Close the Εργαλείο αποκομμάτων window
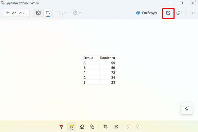198x132 pixels. click(x=193, y=3)
